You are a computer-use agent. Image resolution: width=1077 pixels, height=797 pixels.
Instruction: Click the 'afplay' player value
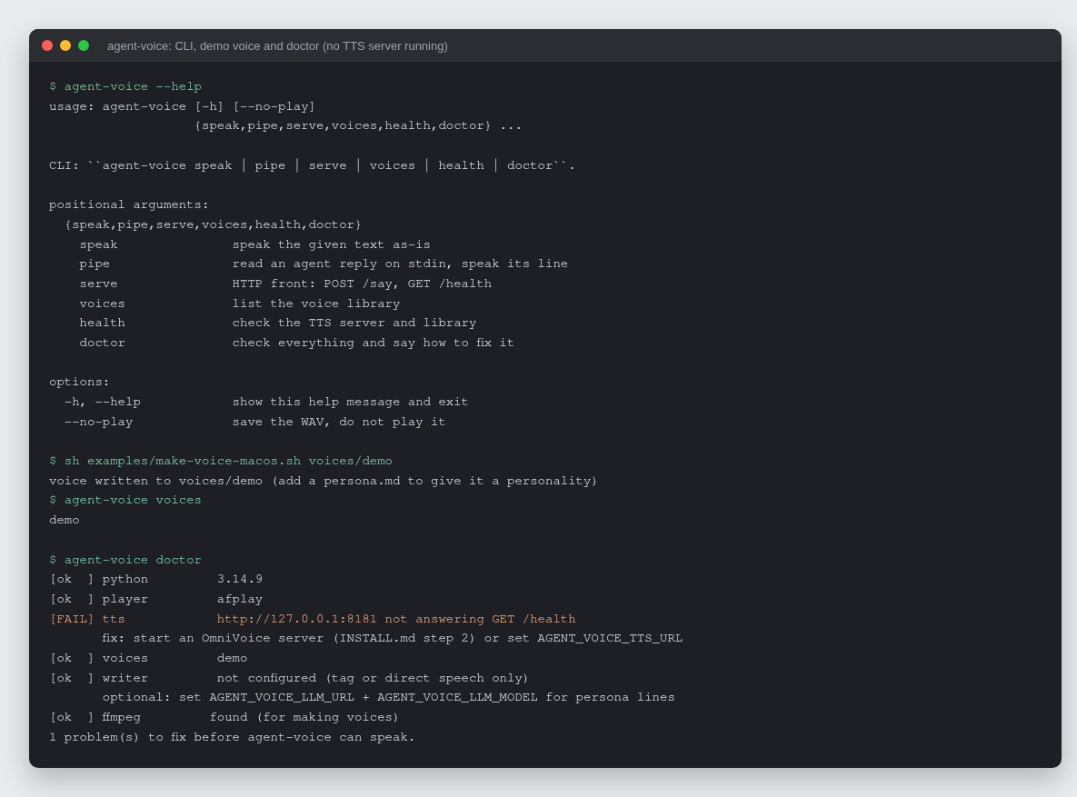pyautogui.click(x=240, y=599)
